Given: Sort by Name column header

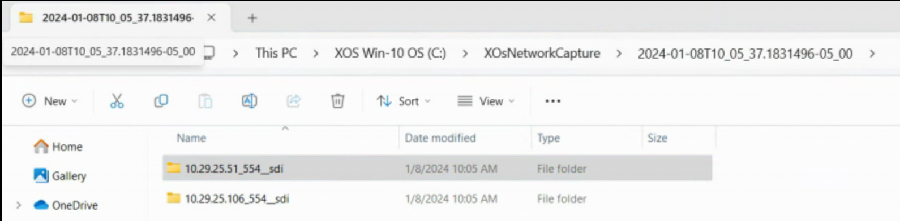Looking at the screenshot, I should coord(191,138).
